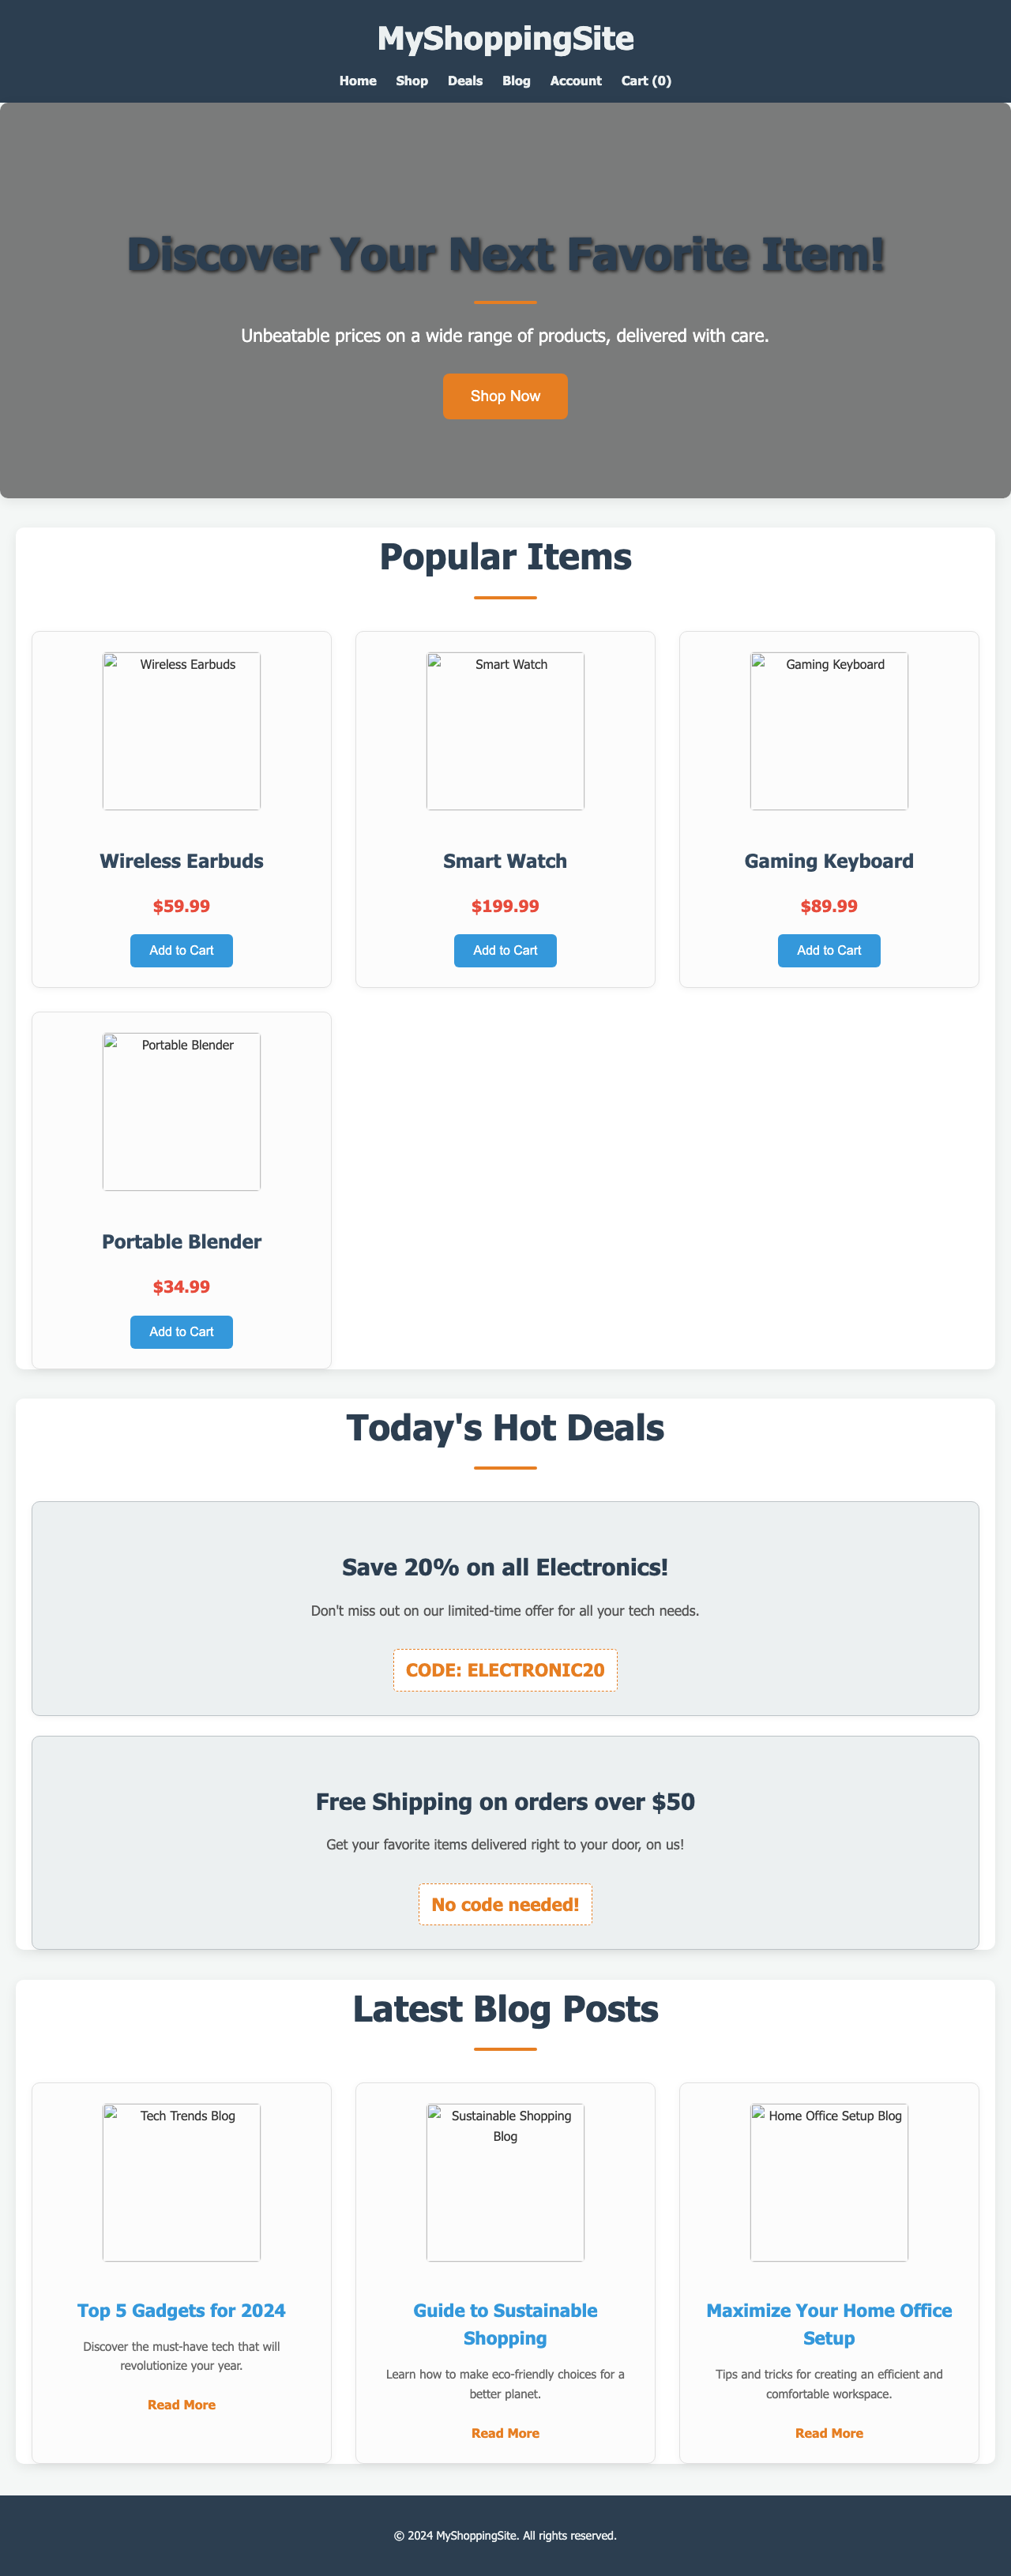
Task: Navigate to the Deals page
Action: [x=464, y=81]
